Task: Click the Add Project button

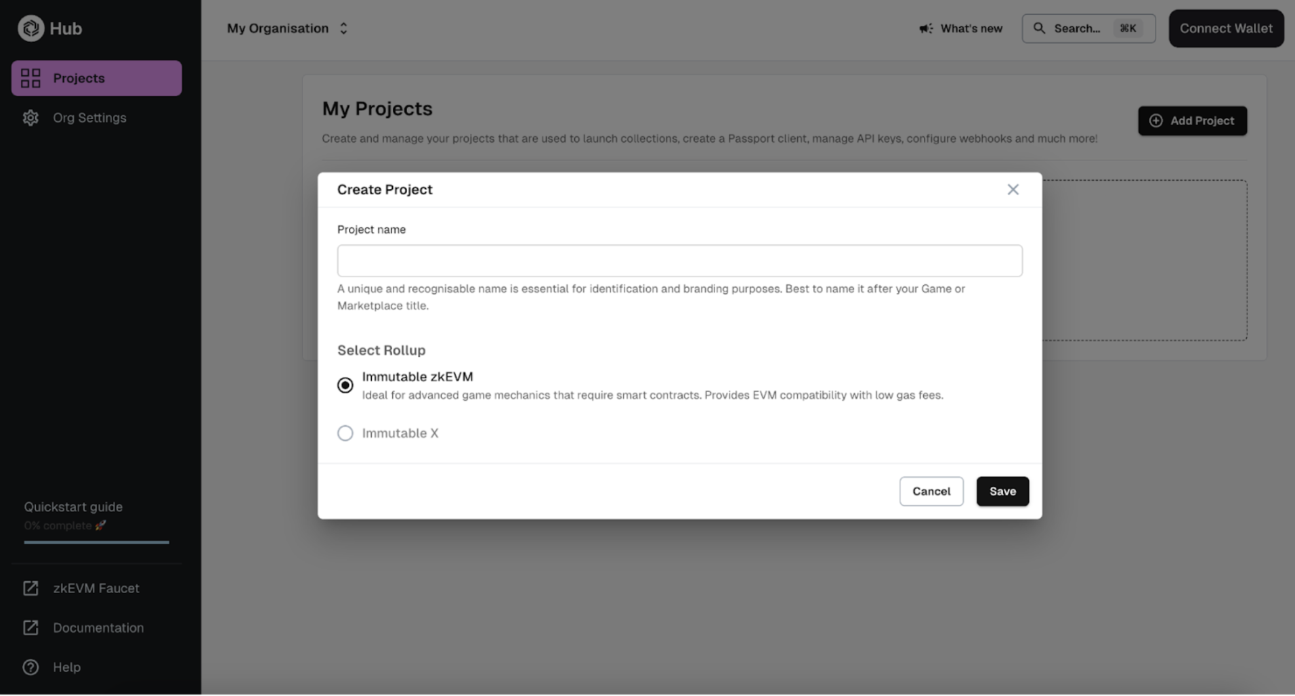Action: pos(1192,121)
